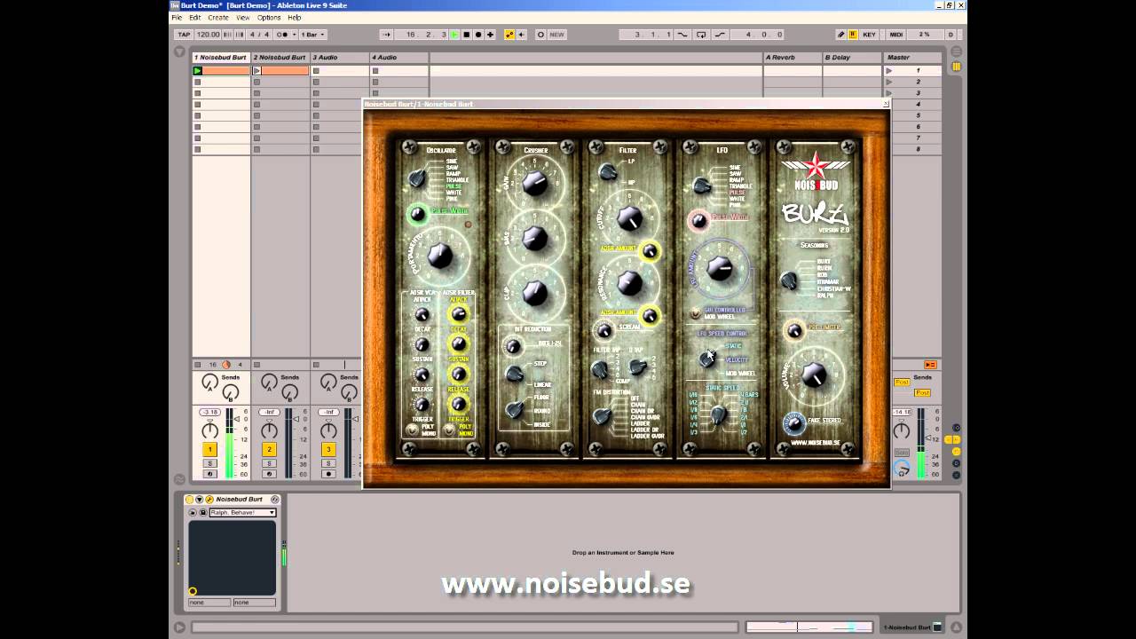This screenshot has height=639, width=1136.
Task: Click the LFO Speed Control selector knob
Action: pyautogui.click(x=706, y=359)
